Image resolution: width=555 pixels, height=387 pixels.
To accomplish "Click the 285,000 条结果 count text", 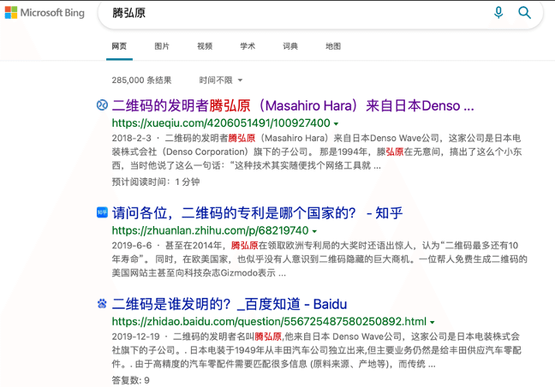I will pyautogui.click(x=141, y=80).
